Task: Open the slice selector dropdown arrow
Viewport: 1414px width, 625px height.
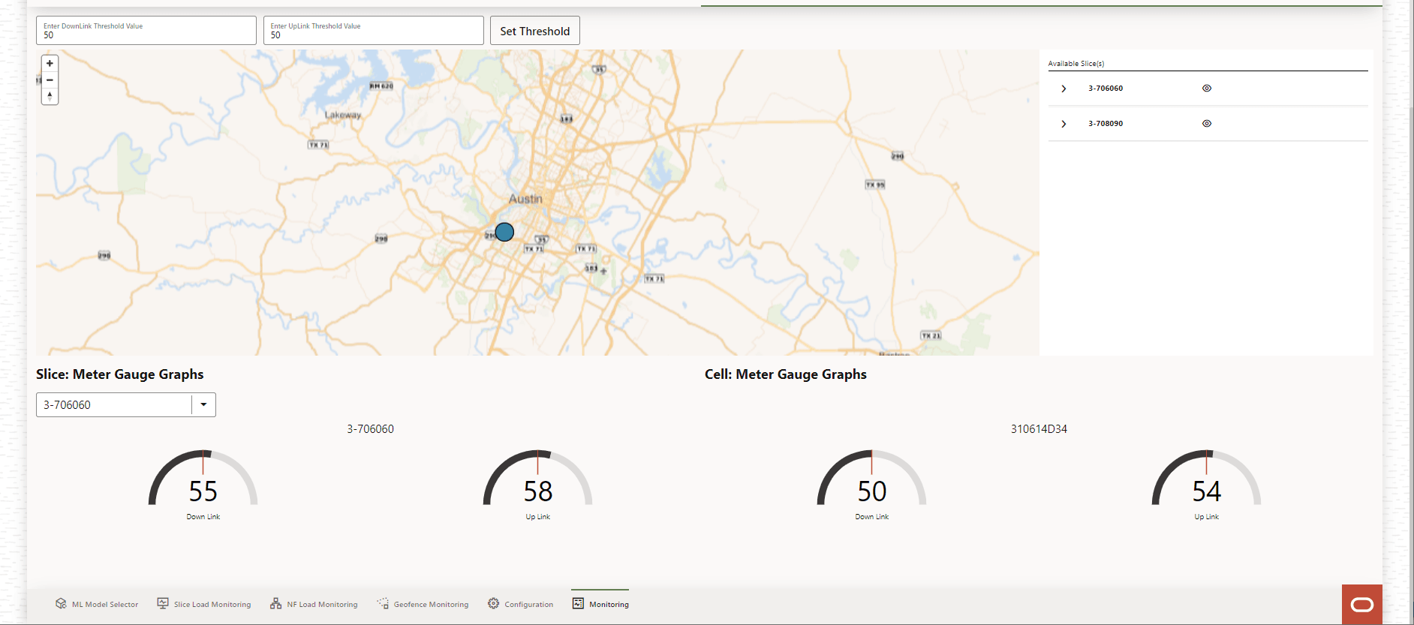Action: [203, 404]
